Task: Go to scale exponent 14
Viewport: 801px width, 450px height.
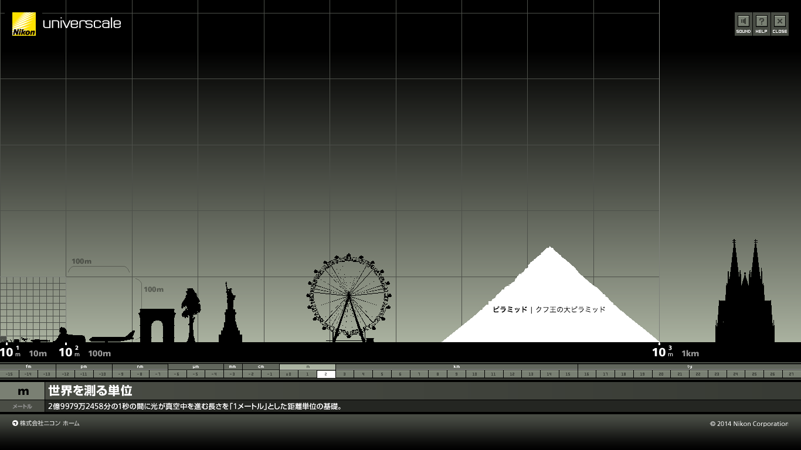Action: coord(549,374)
